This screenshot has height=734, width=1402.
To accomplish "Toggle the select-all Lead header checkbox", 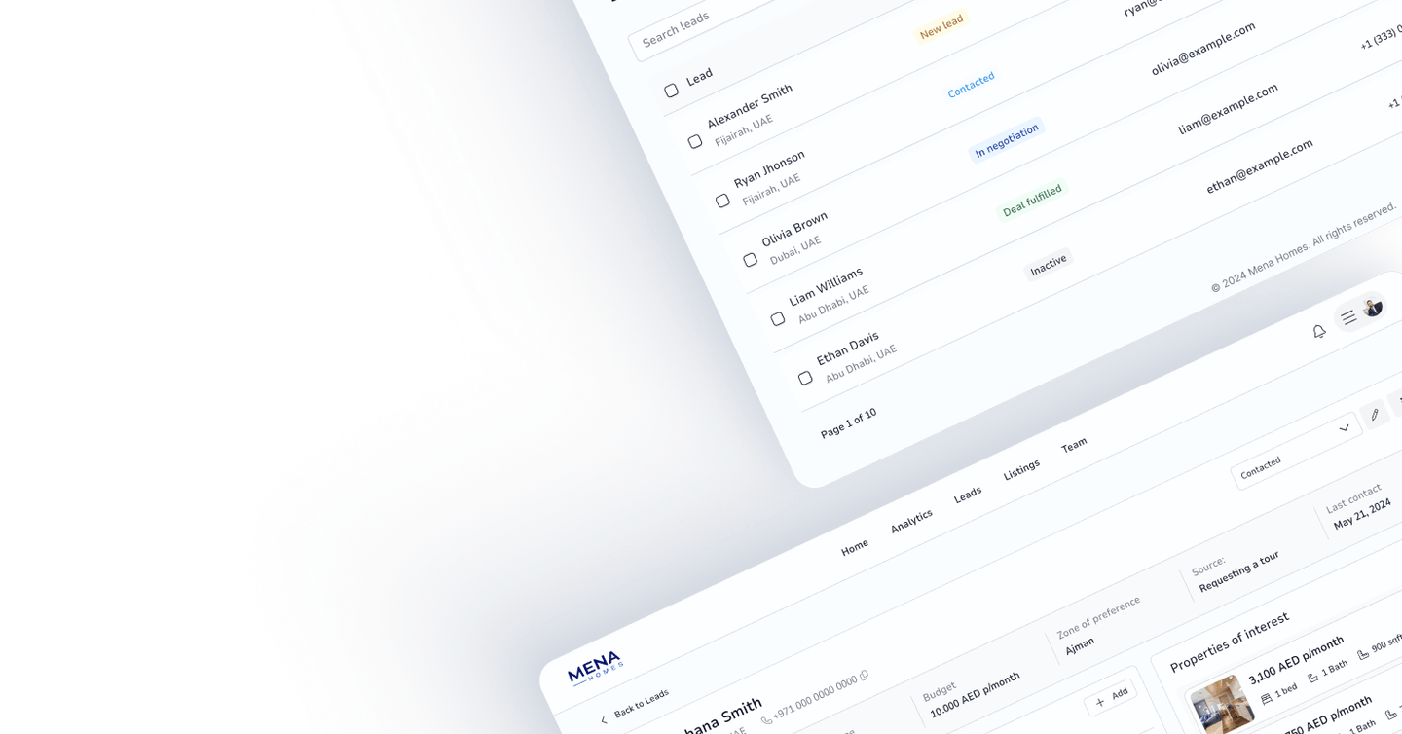I will tap(671, 91).
